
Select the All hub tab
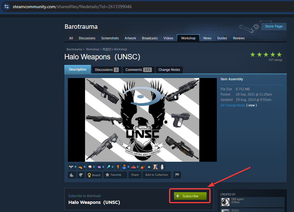pyautogui.click(x=71, y=38)
